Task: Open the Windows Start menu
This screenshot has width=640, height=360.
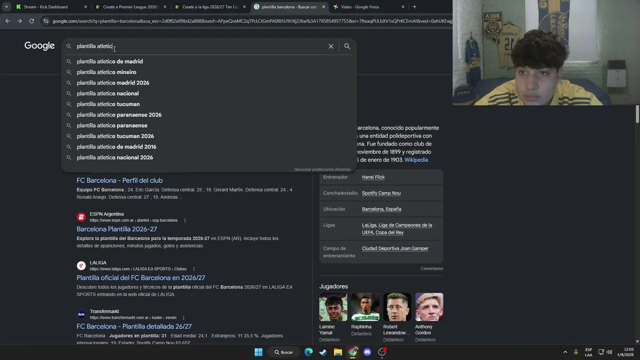Action: [258, 352]
